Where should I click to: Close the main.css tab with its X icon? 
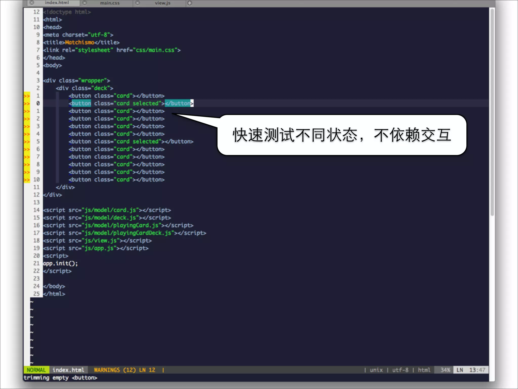[x=85, y=3]
